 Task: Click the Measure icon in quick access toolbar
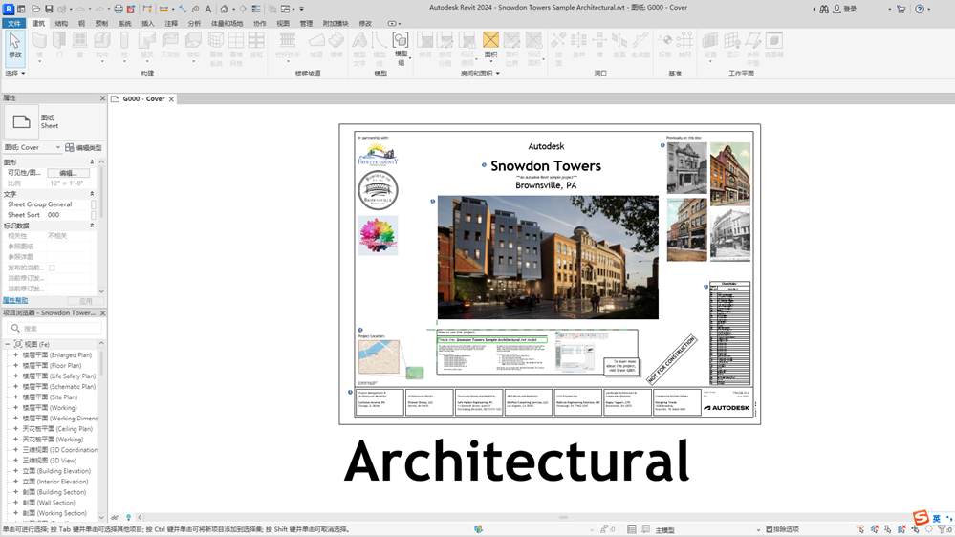(163, 9)
